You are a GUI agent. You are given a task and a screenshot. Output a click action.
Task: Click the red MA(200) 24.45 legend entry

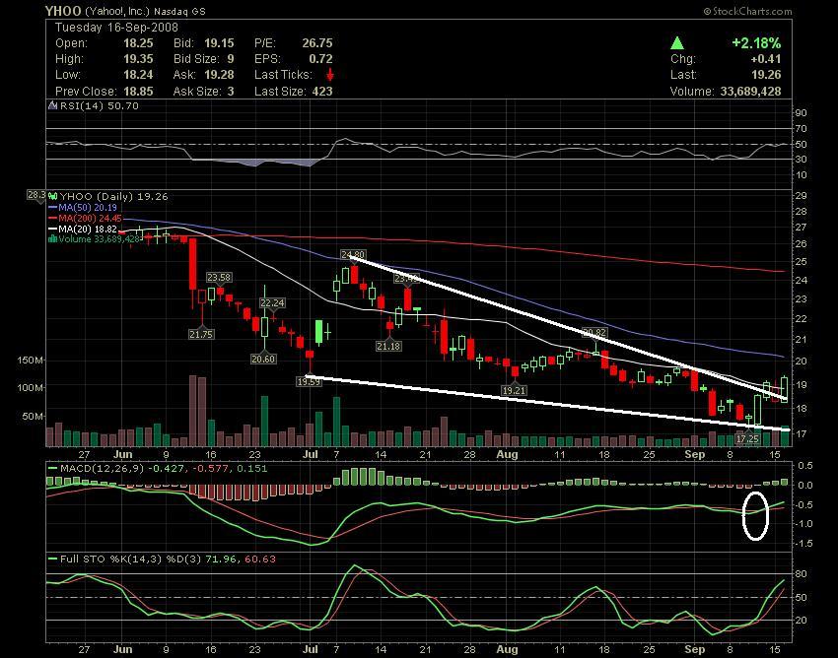[85, 218]
